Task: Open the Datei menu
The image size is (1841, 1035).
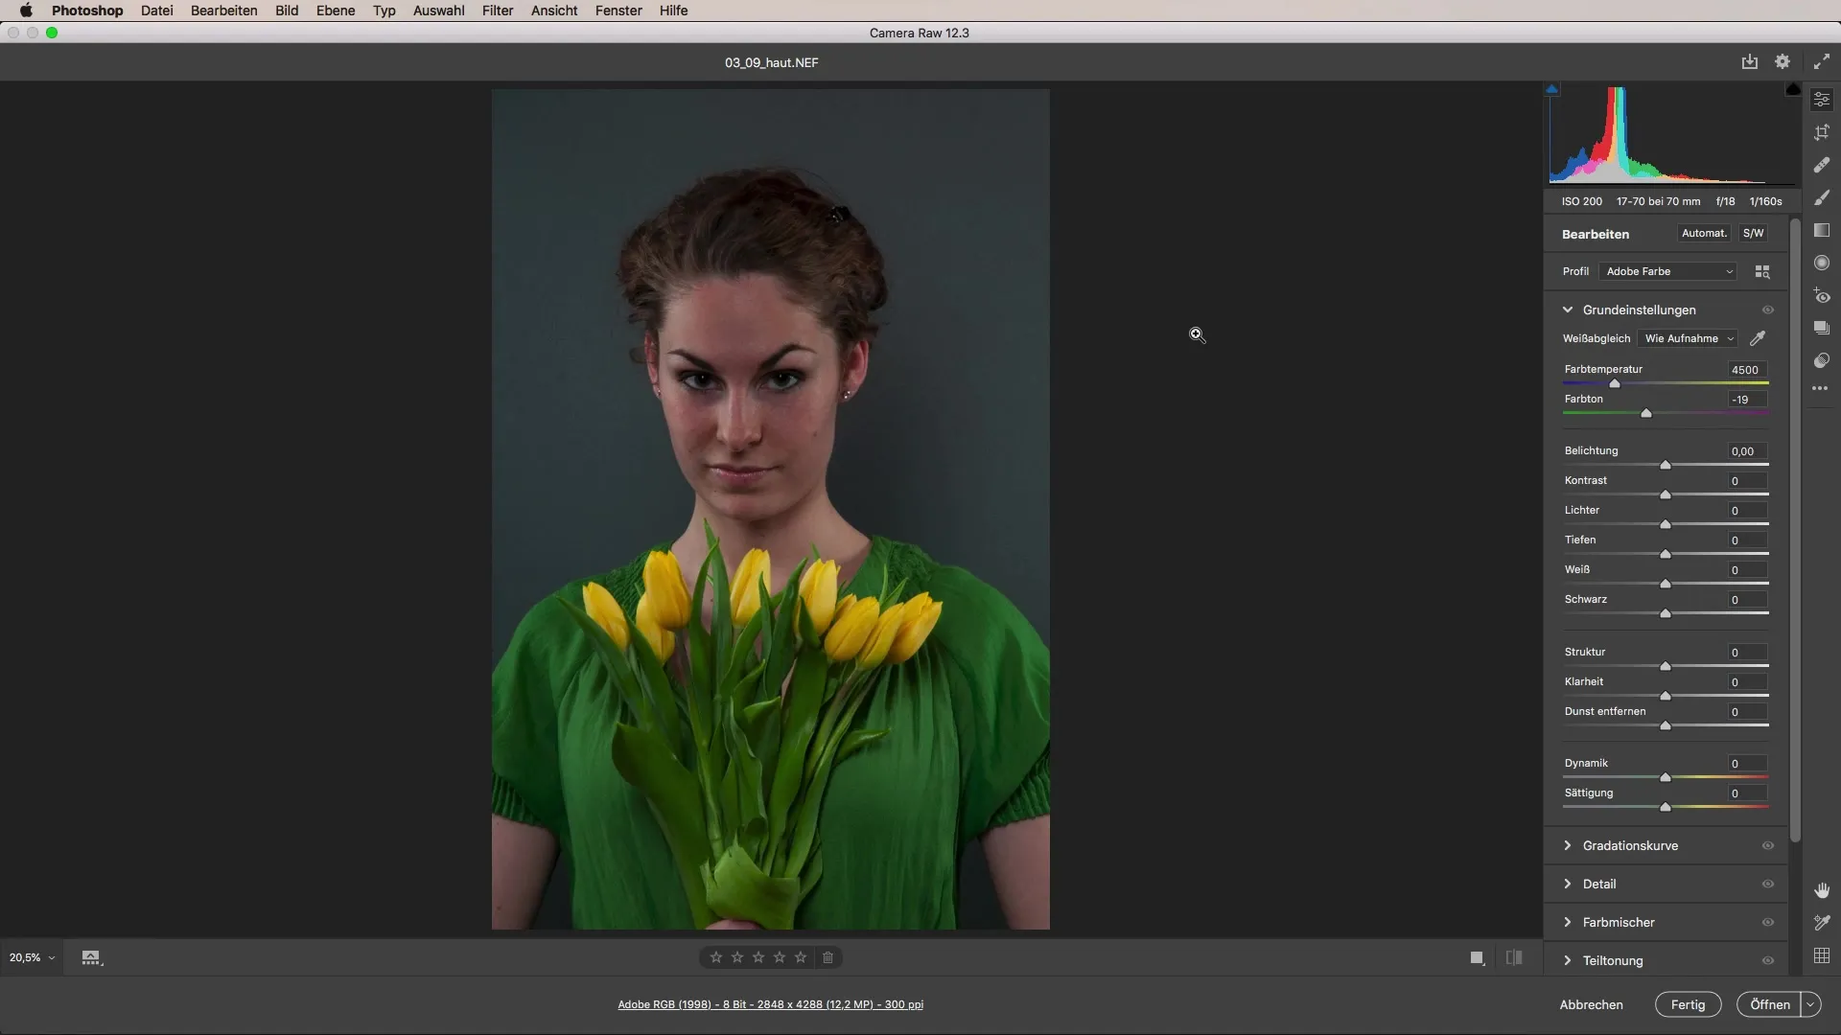Action: click(157, 11)
